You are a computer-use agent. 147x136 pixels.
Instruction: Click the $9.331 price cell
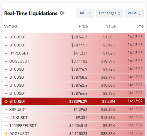click(x=81, y=118)
